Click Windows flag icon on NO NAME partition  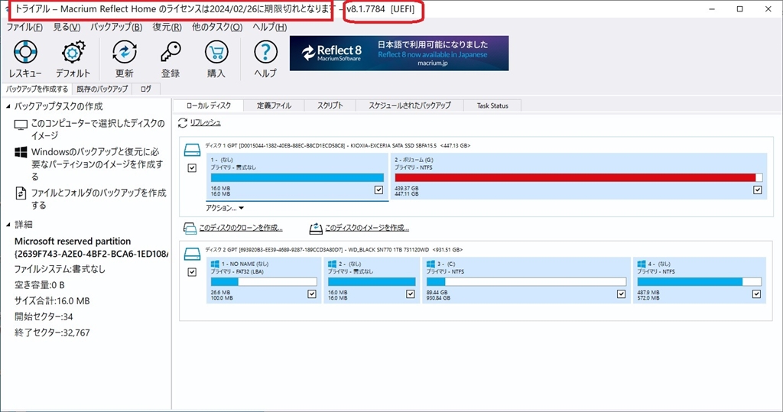[215, 264]
